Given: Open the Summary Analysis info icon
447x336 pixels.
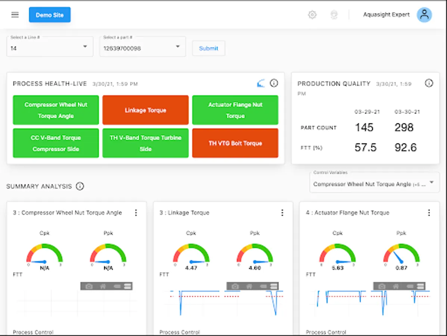Looking at the screenshot, I should 80,186.
